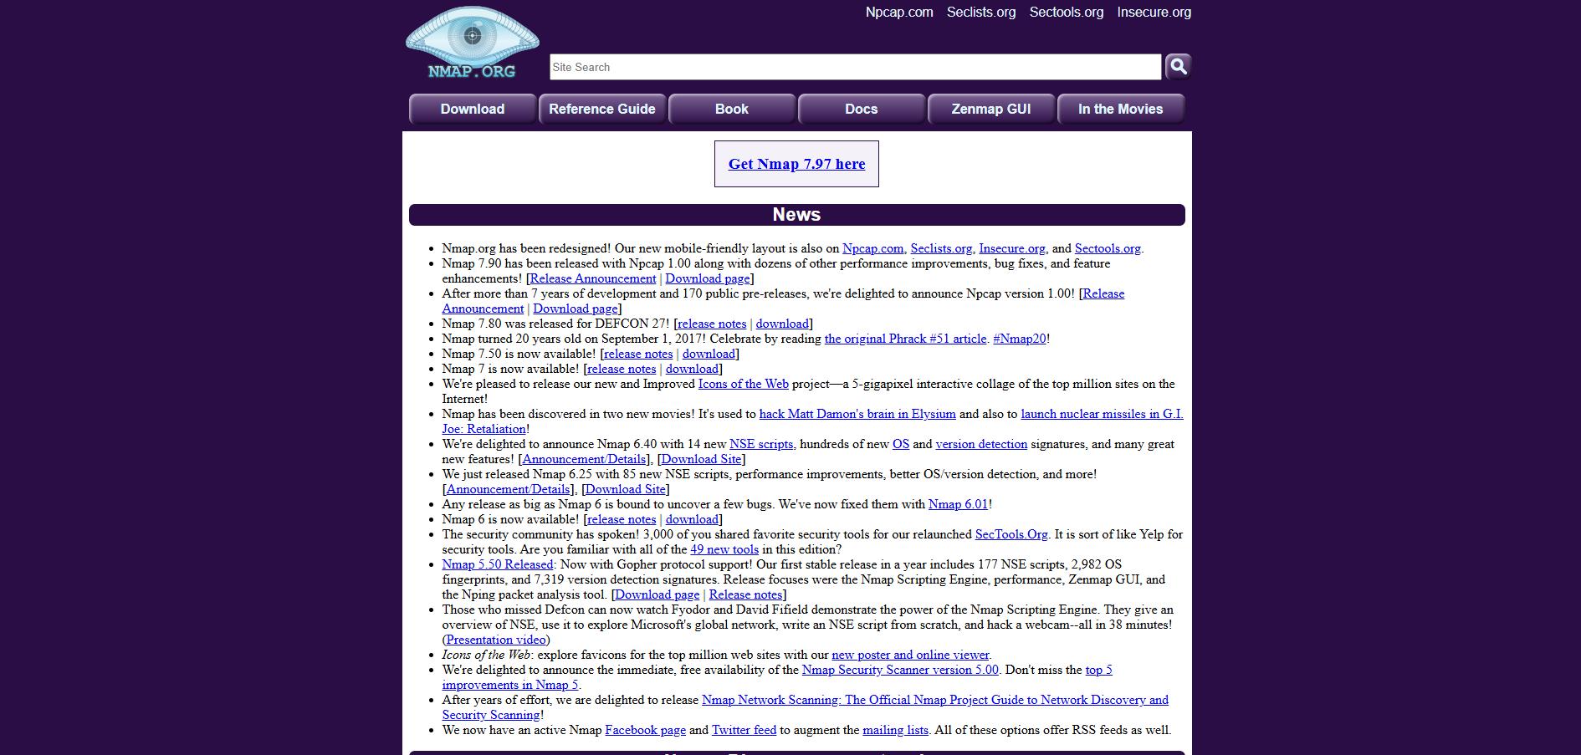This screenshot has width=1581, height=755.
Task: Open the Nmap 7.90 Release Announcement link
Action: pyautogui.click(x=593, y=278)
